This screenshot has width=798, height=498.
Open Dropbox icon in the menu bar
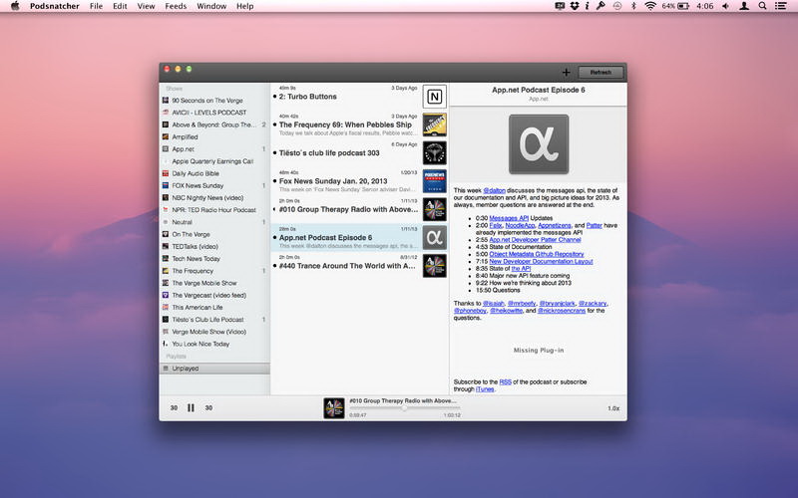click(x=575, y=7)
